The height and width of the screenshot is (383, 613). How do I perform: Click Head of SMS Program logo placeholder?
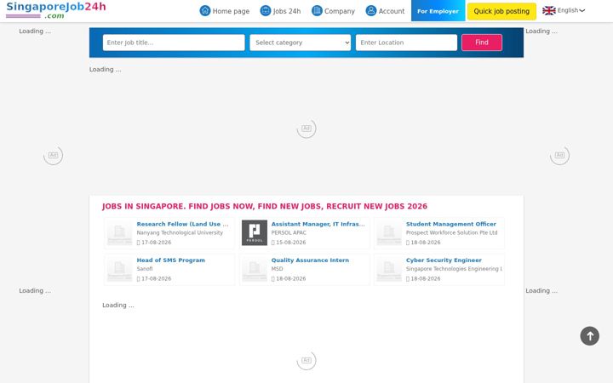(120, 269)
